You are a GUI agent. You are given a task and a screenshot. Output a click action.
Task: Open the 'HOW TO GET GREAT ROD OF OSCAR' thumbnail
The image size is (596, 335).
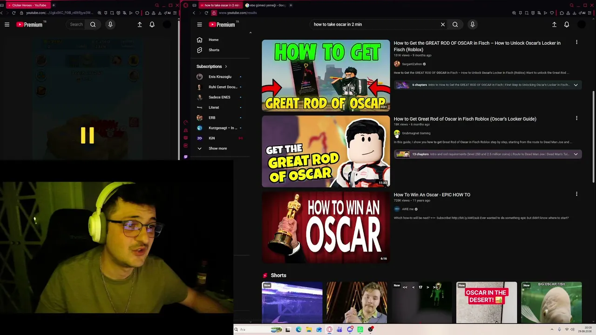click(326, 75)
